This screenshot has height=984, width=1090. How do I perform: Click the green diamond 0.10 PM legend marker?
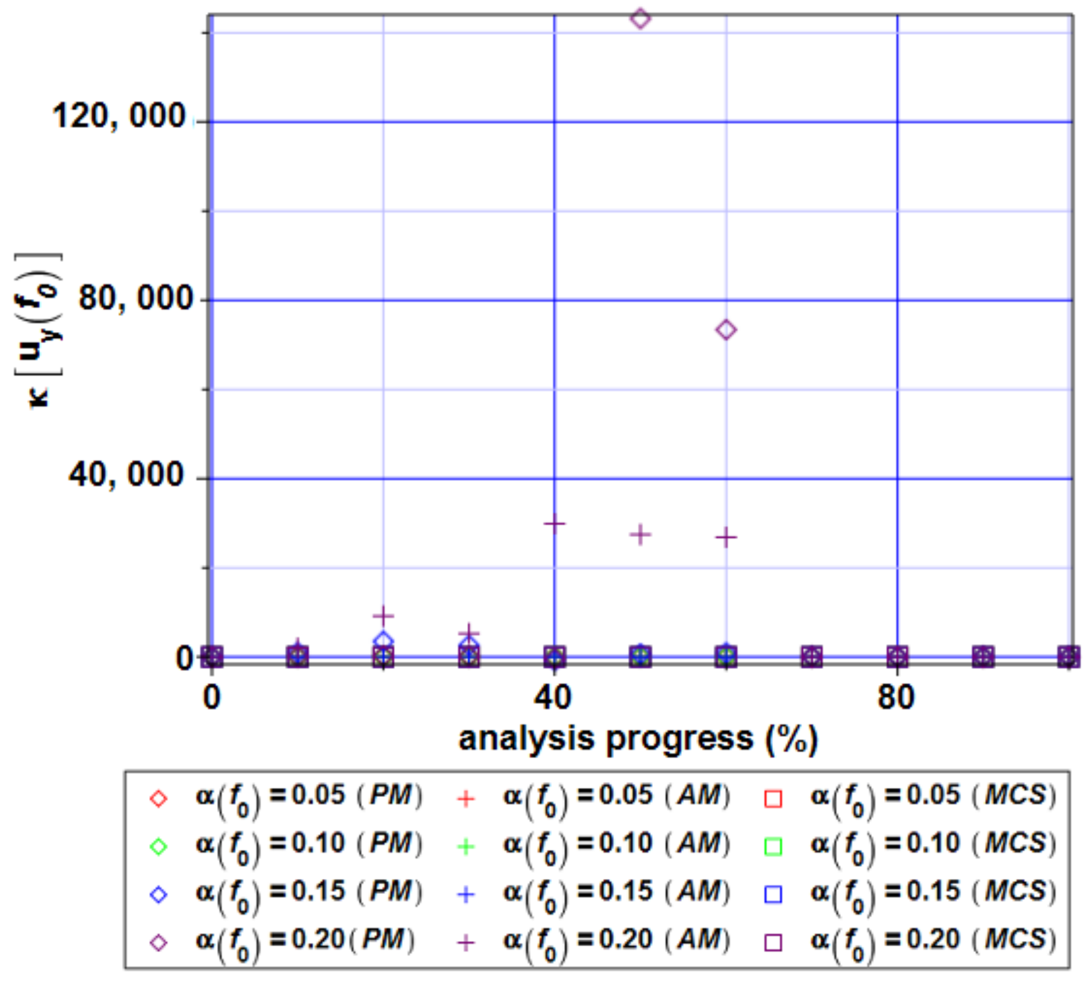(158, 846)
